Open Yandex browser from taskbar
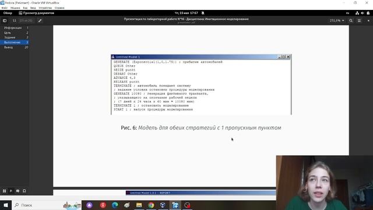This screenshot has height=210, width=373. [x=103, y=205]
